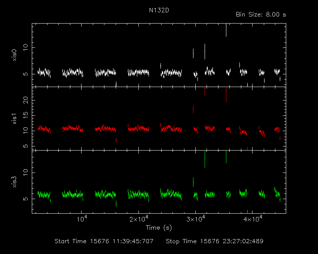
Task: Click the first red data cluster in xis1
Action: (x=44, y=129)
